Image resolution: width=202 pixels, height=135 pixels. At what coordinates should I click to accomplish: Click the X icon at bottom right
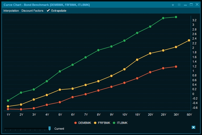tap(193, 127)
